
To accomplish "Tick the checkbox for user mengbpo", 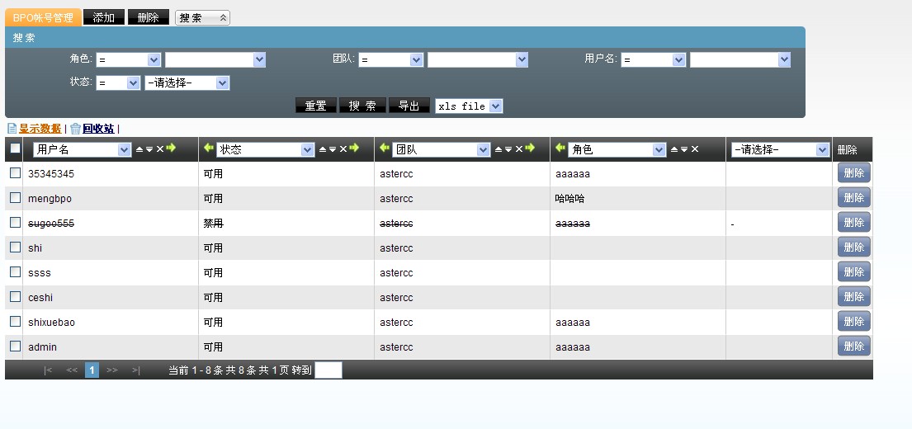I will pos(15,198).
